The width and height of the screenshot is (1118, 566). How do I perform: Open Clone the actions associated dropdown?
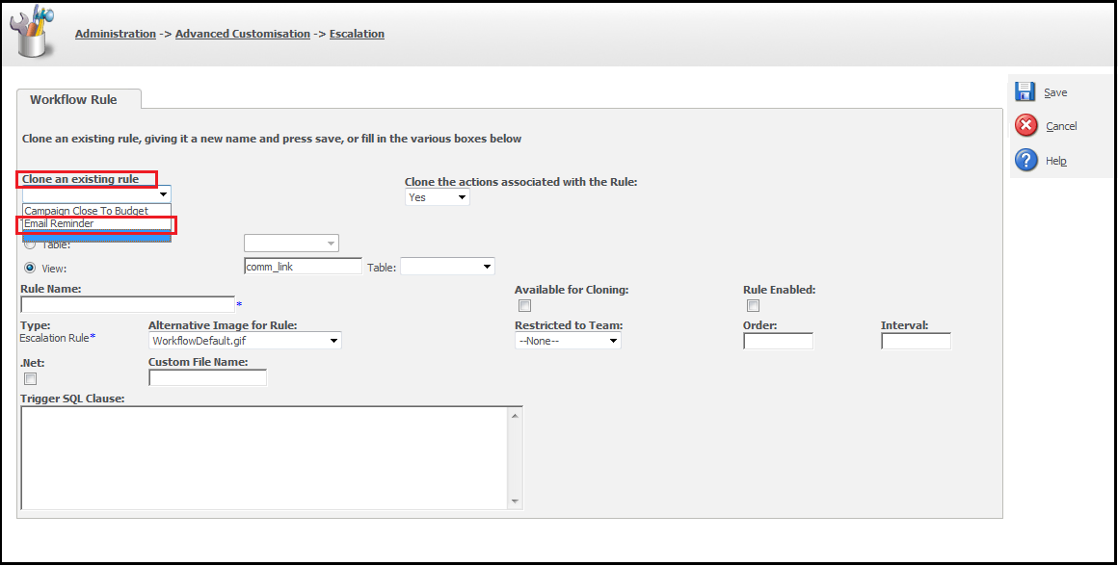coord(437,197)
